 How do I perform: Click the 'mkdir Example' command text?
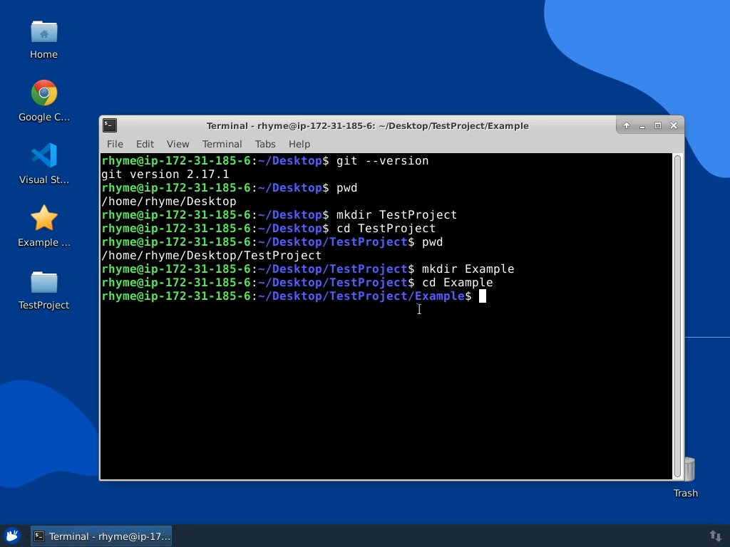coord(468,269)
